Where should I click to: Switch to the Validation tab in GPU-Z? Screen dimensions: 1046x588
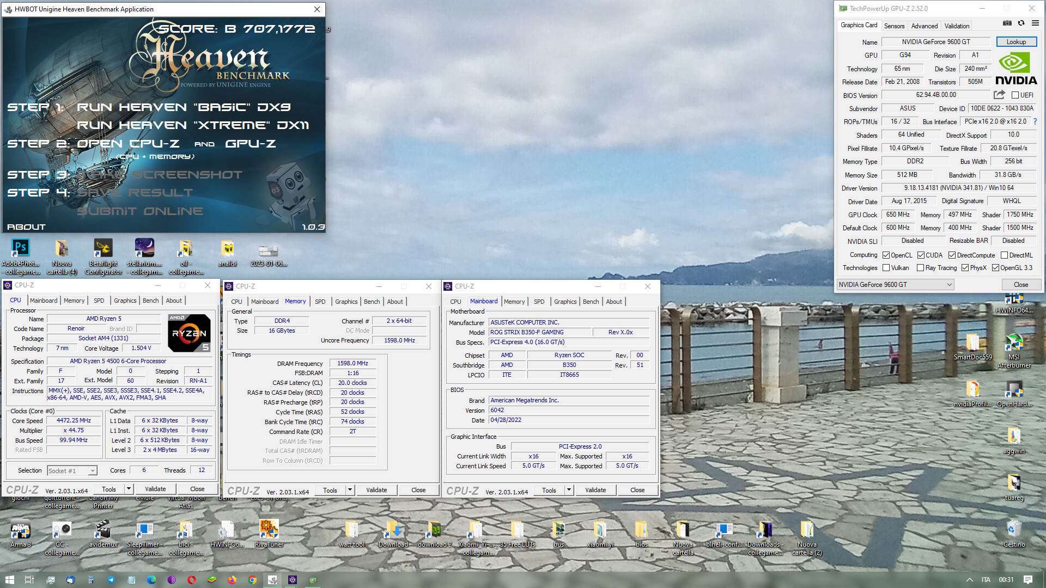tap(957, 26)
